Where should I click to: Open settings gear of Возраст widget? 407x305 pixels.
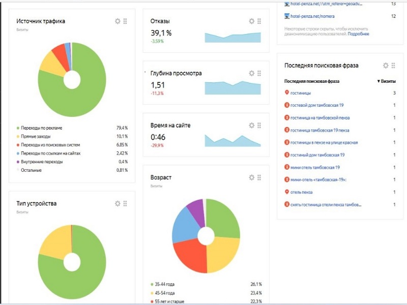(251, 177)
